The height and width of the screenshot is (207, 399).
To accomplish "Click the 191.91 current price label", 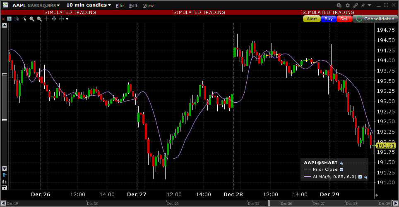I will [385, 146].
